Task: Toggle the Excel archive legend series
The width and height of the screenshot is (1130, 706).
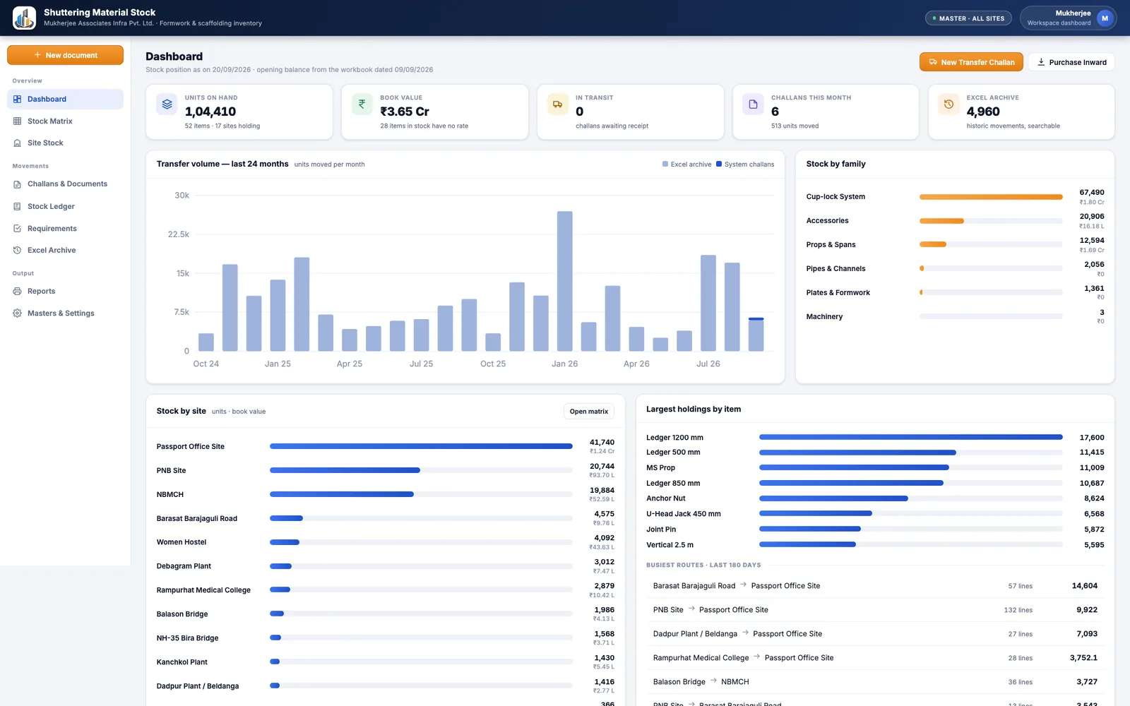Action: click(686, 164)
